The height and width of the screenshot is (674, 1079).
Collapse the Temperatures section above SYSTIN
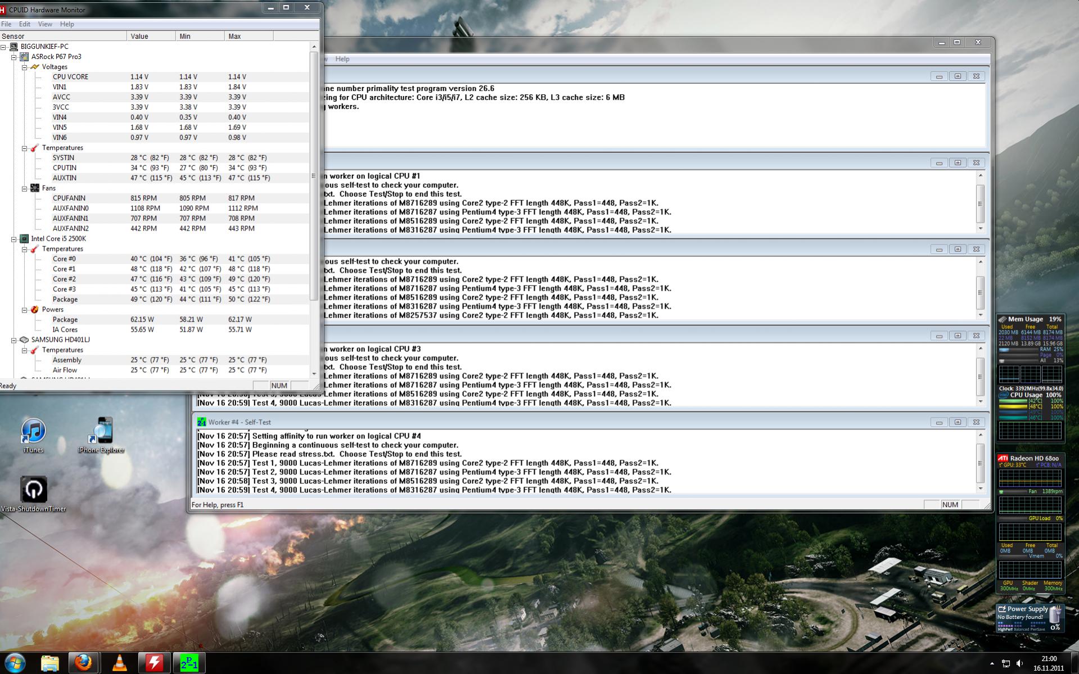25,148
